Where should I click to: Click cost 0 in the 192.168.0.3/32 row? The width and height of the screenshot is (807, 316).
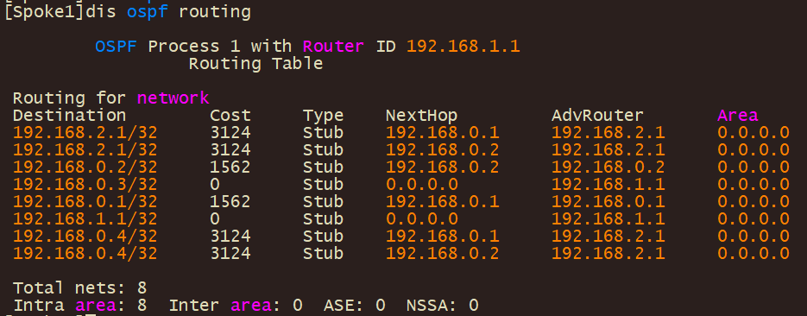click(215, 184)
